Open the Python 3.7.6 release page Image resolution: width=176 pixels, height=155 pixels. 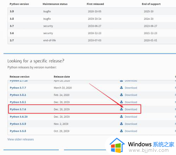click(x=18, y=109)
